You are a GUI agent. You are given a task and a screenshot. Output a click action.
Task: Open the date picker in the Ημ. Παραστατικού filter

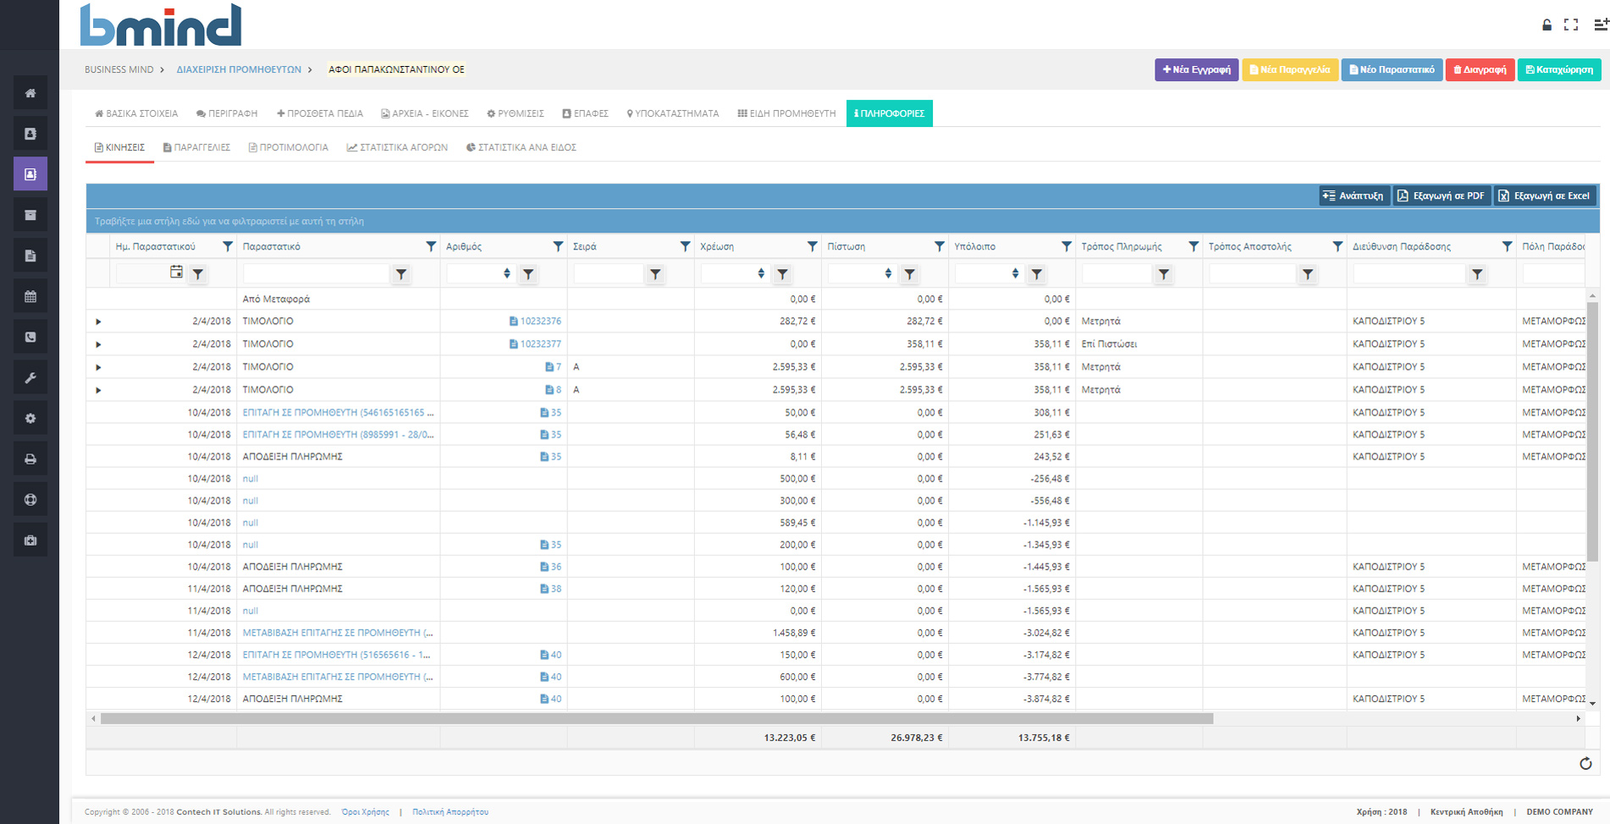(176, 272)
